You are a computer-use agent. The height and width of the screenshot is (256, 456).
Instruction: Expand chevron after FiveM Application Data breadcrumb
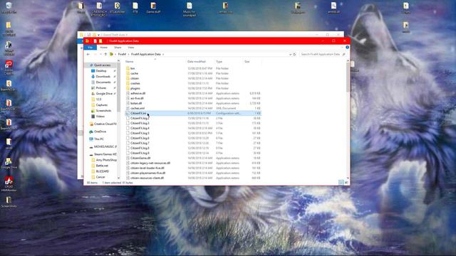click(163, 54)
